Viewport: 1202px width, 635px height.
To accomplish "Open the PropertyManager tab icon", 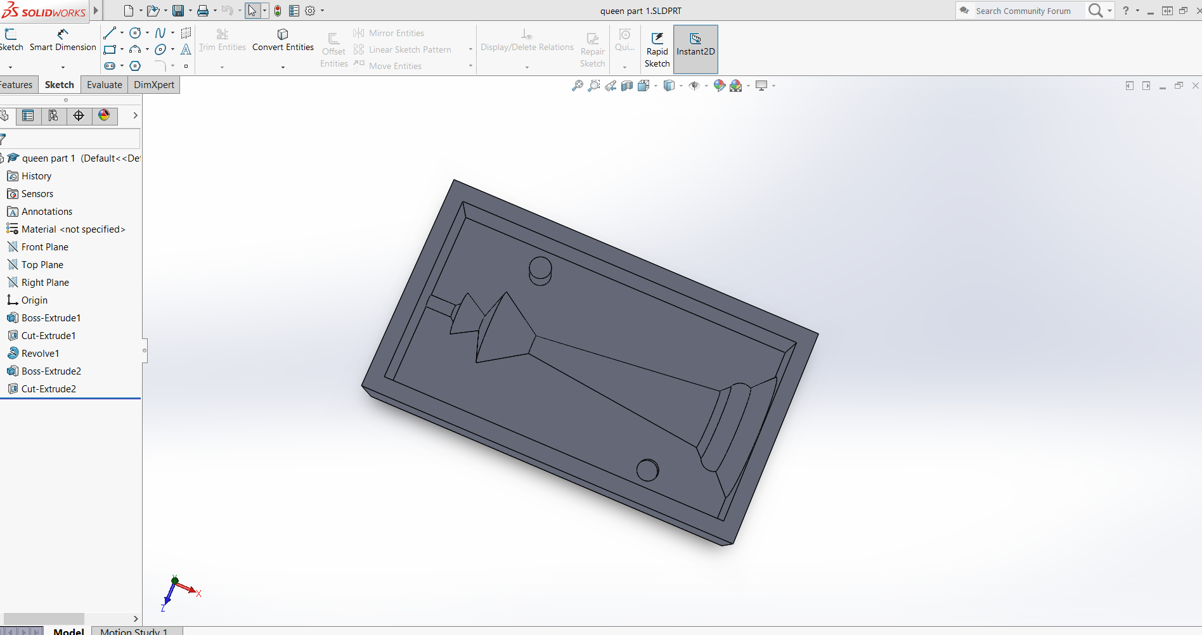I will pos(28,115).
